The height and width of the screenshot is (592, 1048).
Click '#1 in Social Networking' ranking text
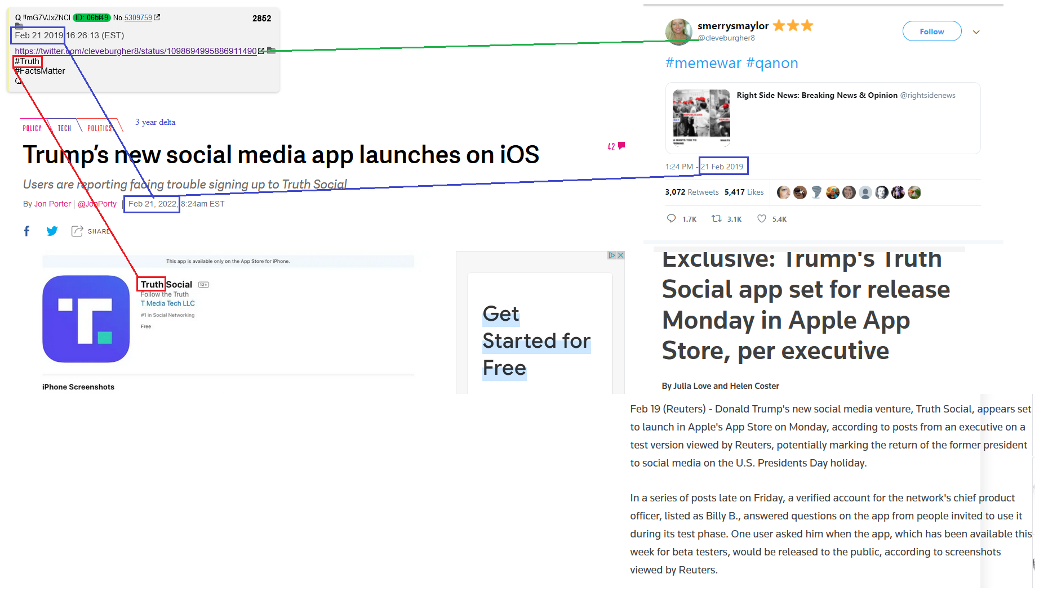[x=168, y=315]
